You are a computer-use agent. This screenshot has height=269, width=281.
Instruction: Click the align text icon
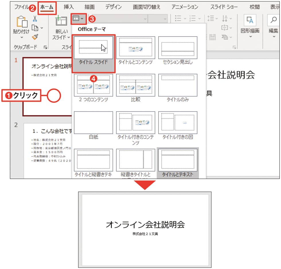[x=225, y=28]
